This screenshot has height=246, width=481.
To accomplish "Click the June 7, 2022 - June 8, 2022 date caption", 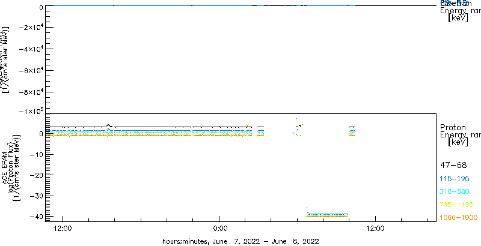I will point(240,241).
